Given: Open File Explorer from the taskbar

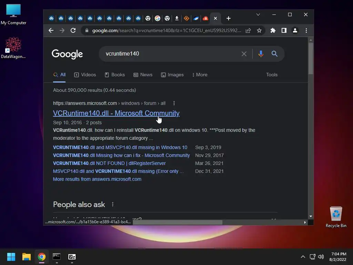Looking at the screenshot, I should (x=26, y=257).
